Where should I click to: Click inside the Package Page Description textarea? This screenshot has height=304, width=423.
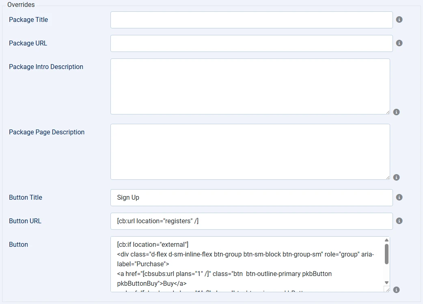[250, 151]
